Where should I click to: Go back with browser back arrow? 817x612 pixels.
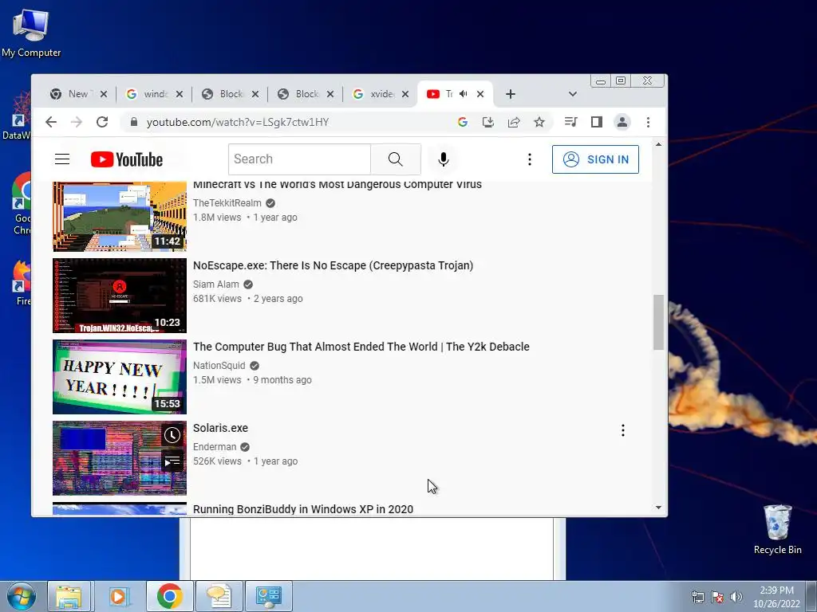[50, 122]
